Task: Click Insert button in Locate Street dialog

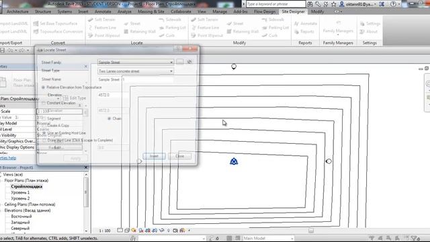Action: click(154, 156)
